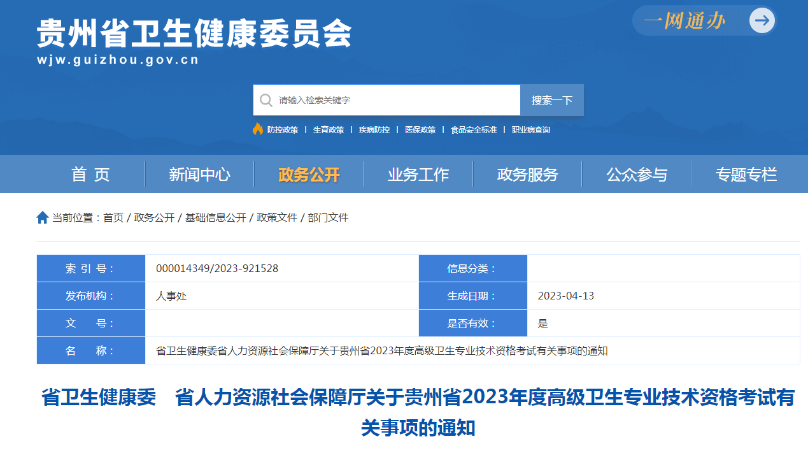The image size is (808, 453).
Task: Click 基础信息公开 in the breadcrumb
Action: (x=215, y=218)
